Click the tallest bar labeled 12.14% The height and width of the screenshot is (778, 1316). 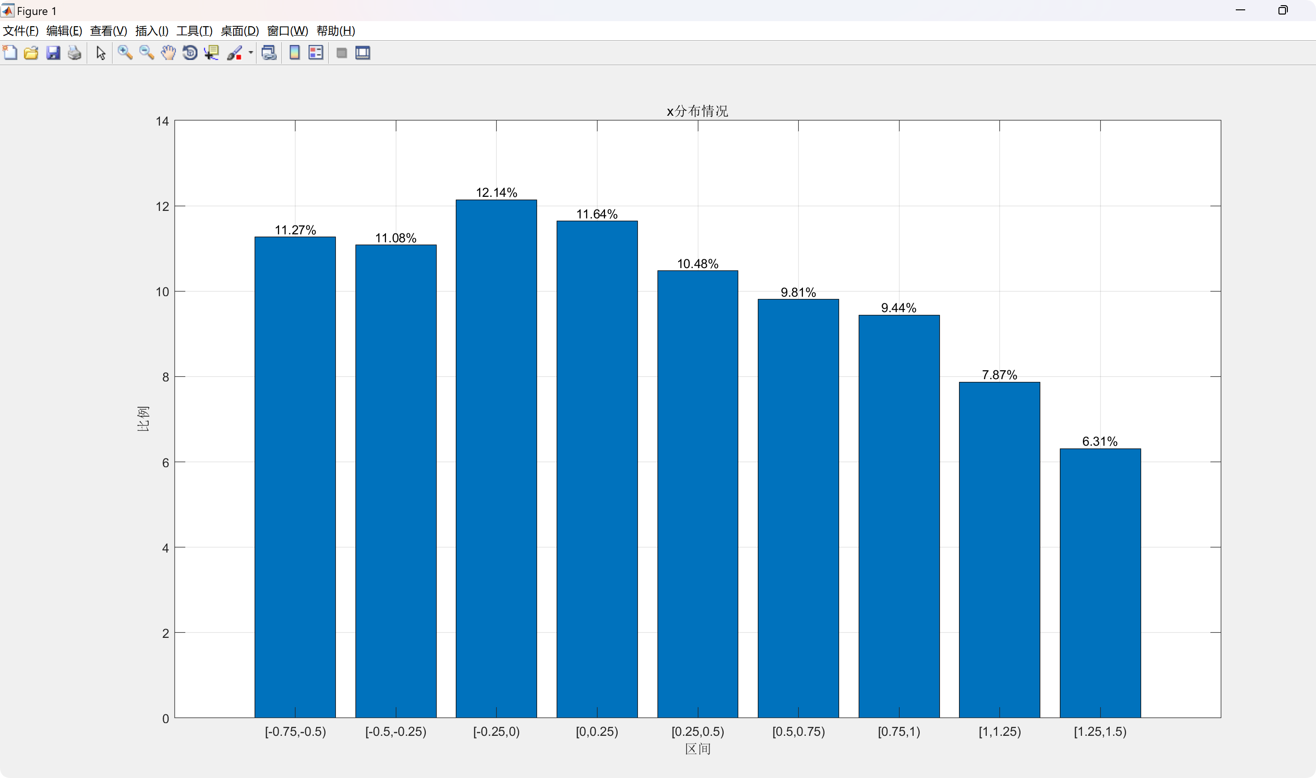tap(496, 456)
